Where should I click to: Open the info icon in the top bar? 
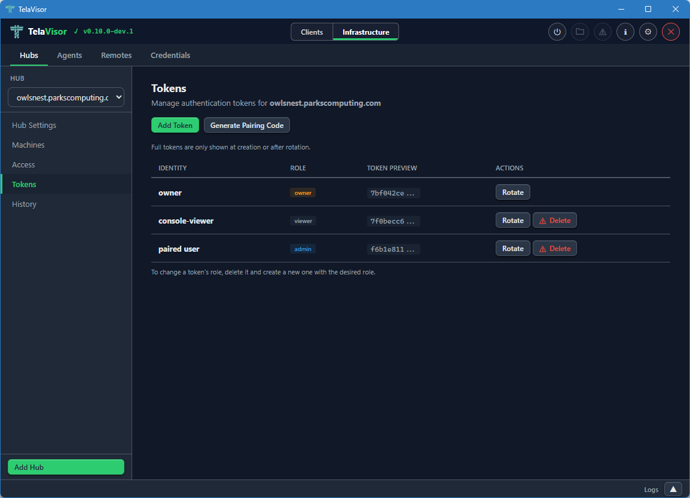point(625,32)
